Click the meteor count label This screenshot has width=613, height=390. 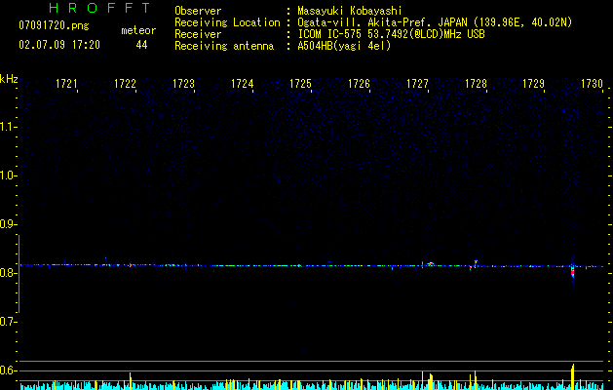pyautogui.click(x=138, y=30)
